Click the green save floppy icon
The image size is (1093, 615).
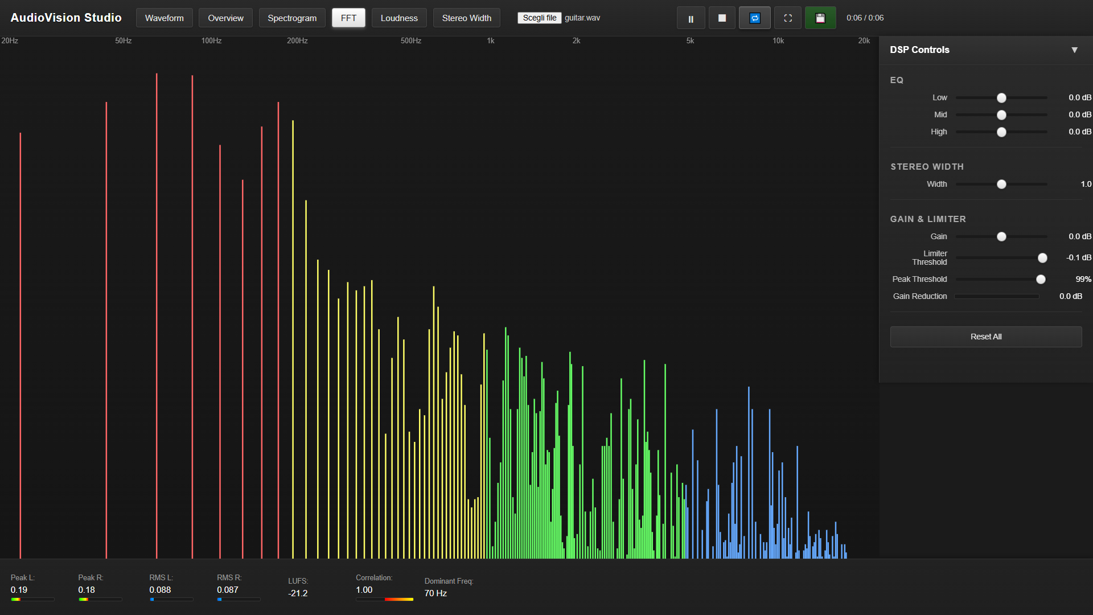coord(820,18)
